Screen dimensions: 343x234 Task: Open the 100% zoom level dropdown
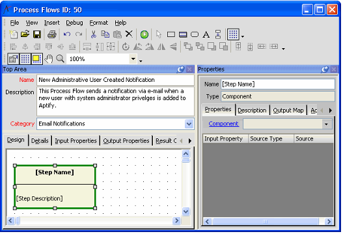click(133, 58)
